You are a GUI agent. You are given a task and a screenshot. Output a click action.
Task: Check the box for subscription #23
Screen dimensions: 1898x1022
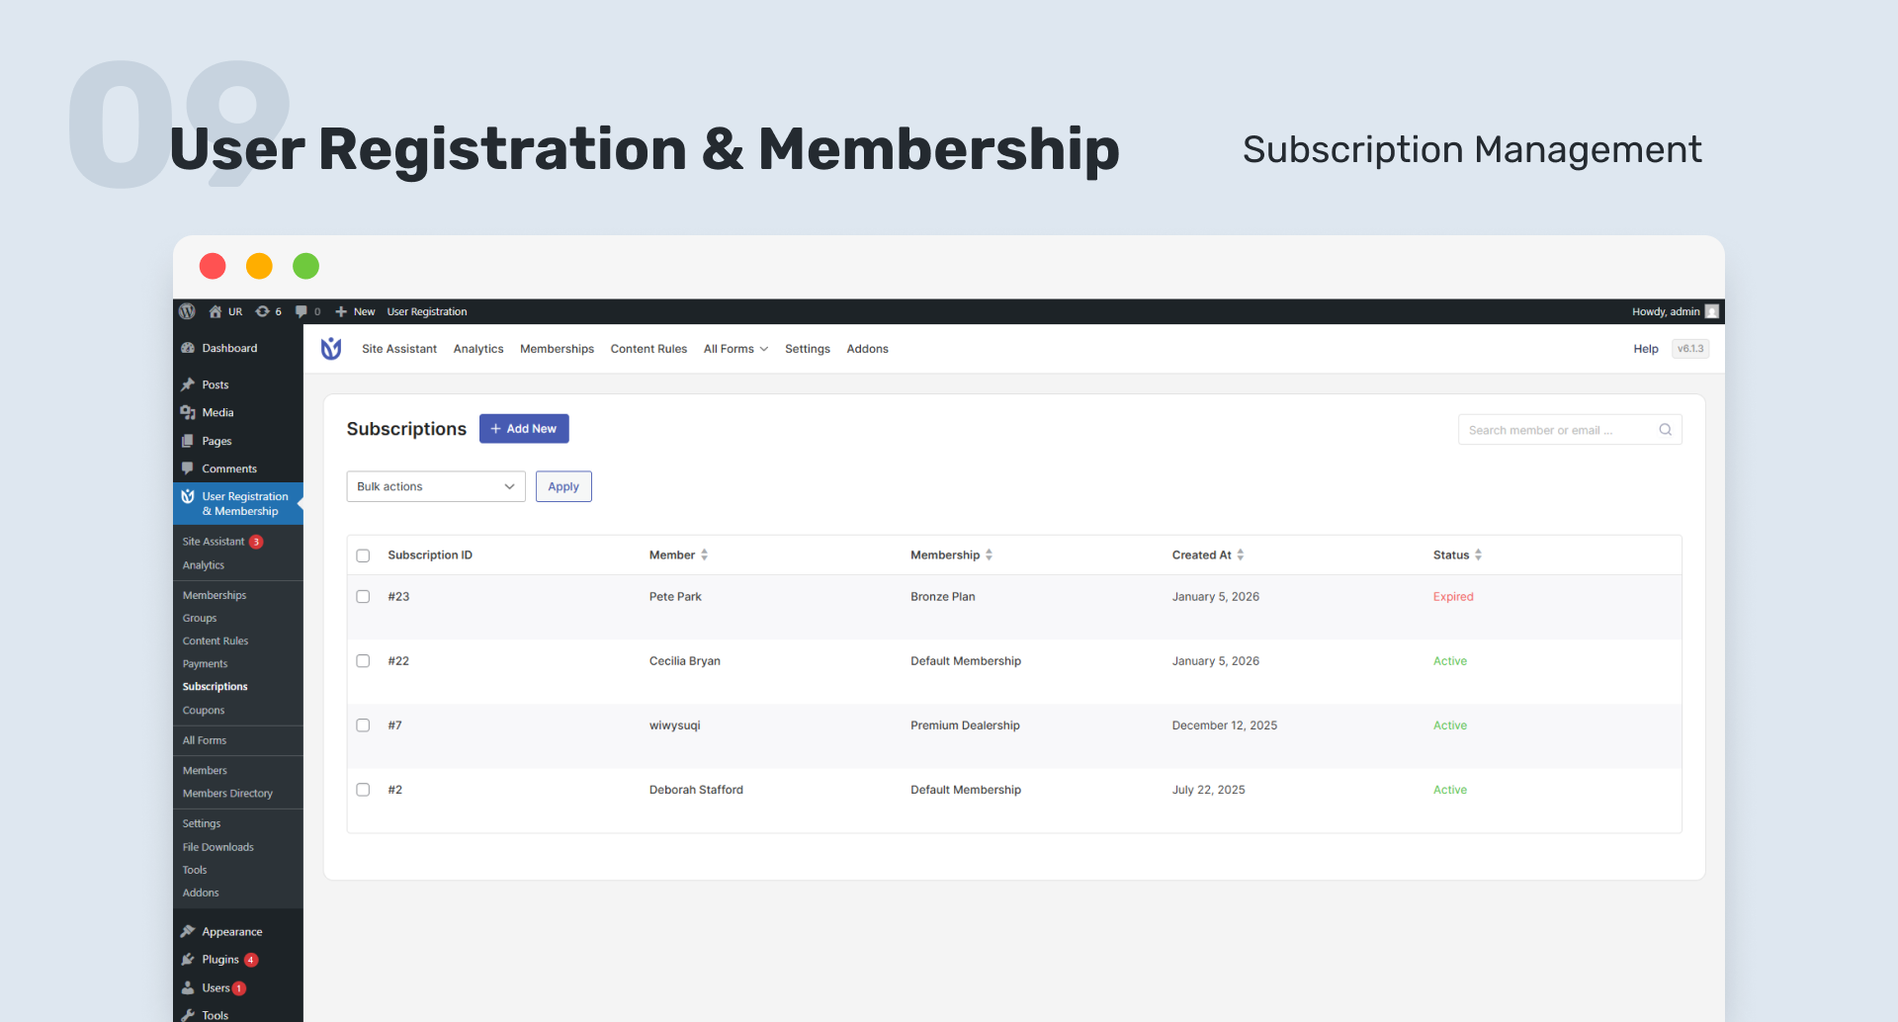click(363, 597)
